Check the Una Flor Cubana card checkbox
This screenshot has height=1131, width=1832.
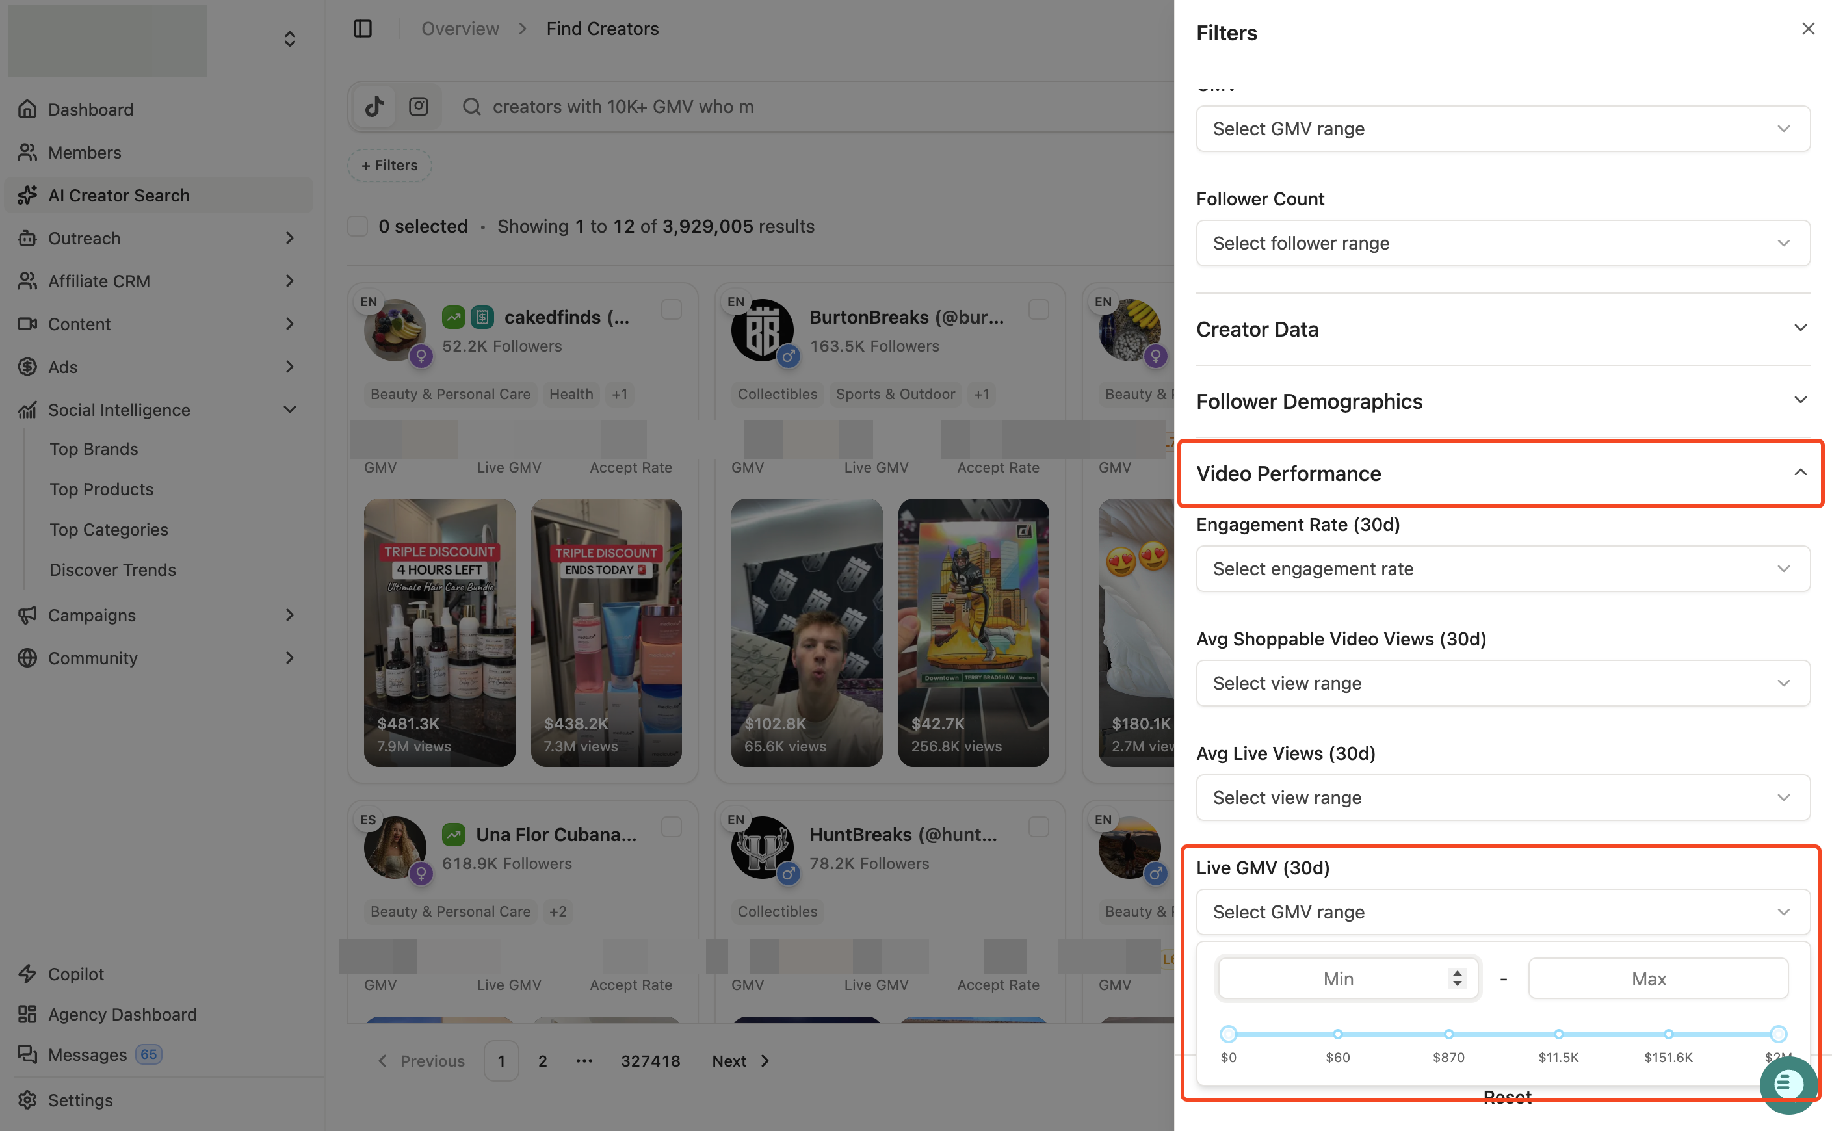[671, 827]
